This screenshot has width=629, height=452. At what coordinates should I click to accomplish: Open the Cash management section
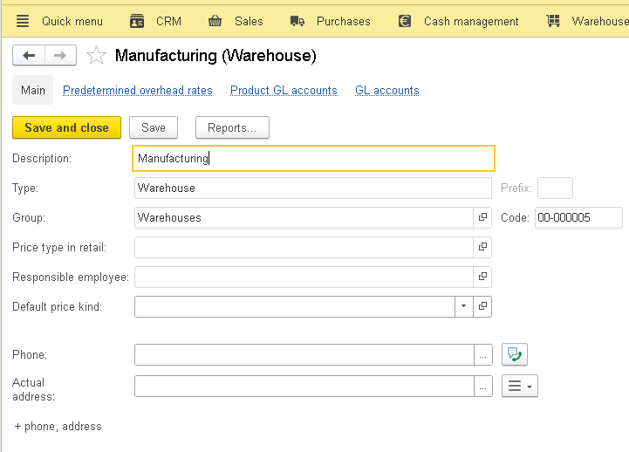tap(458, 21)
